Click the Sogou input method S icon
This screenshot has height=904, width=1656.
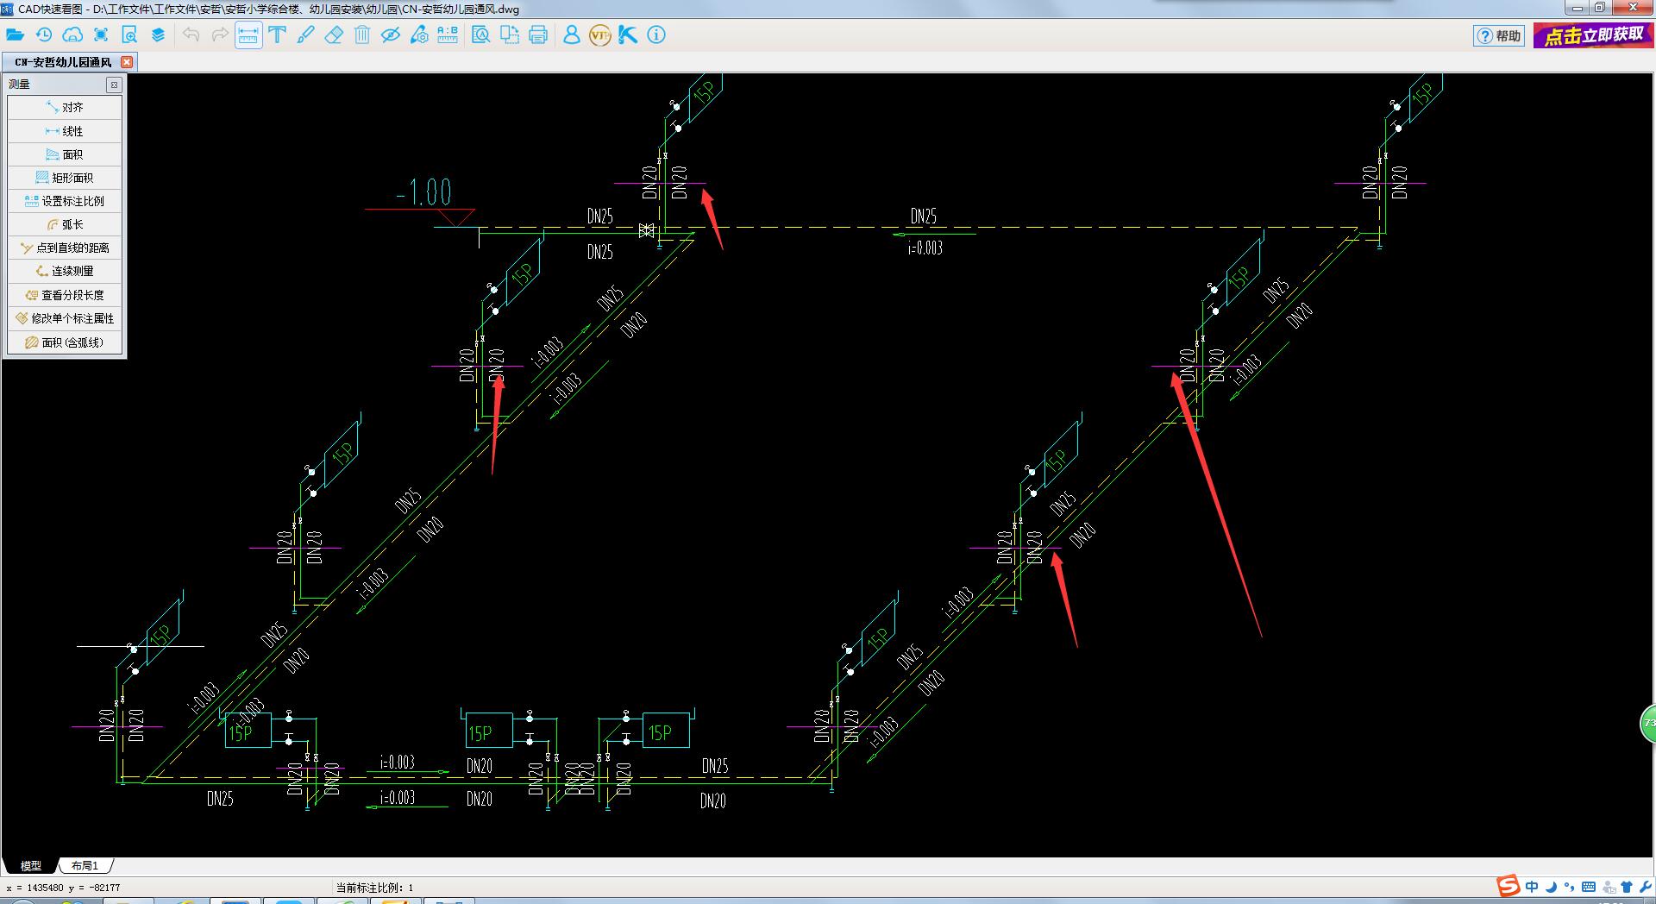[x=1508, y=886]
